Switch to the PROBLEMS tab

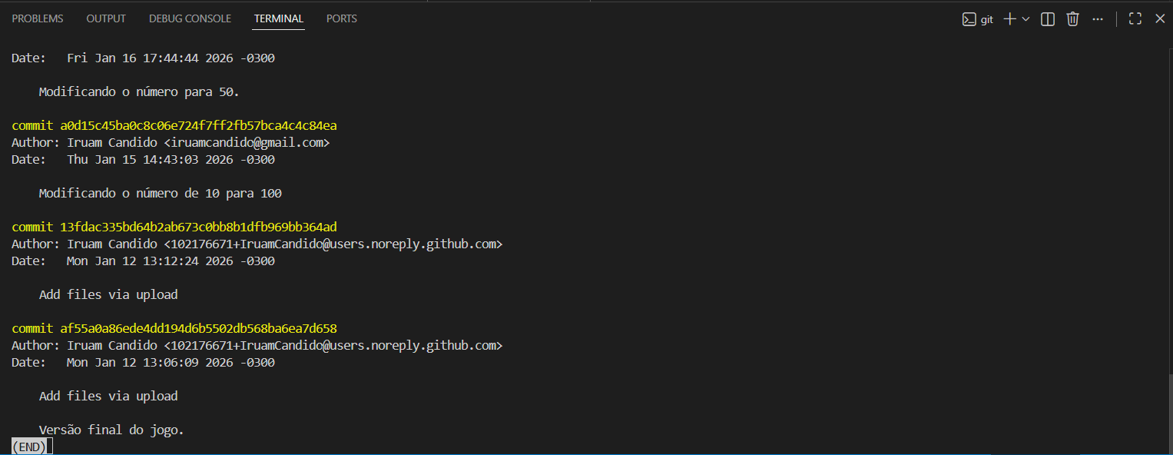[x=37, y=18]
